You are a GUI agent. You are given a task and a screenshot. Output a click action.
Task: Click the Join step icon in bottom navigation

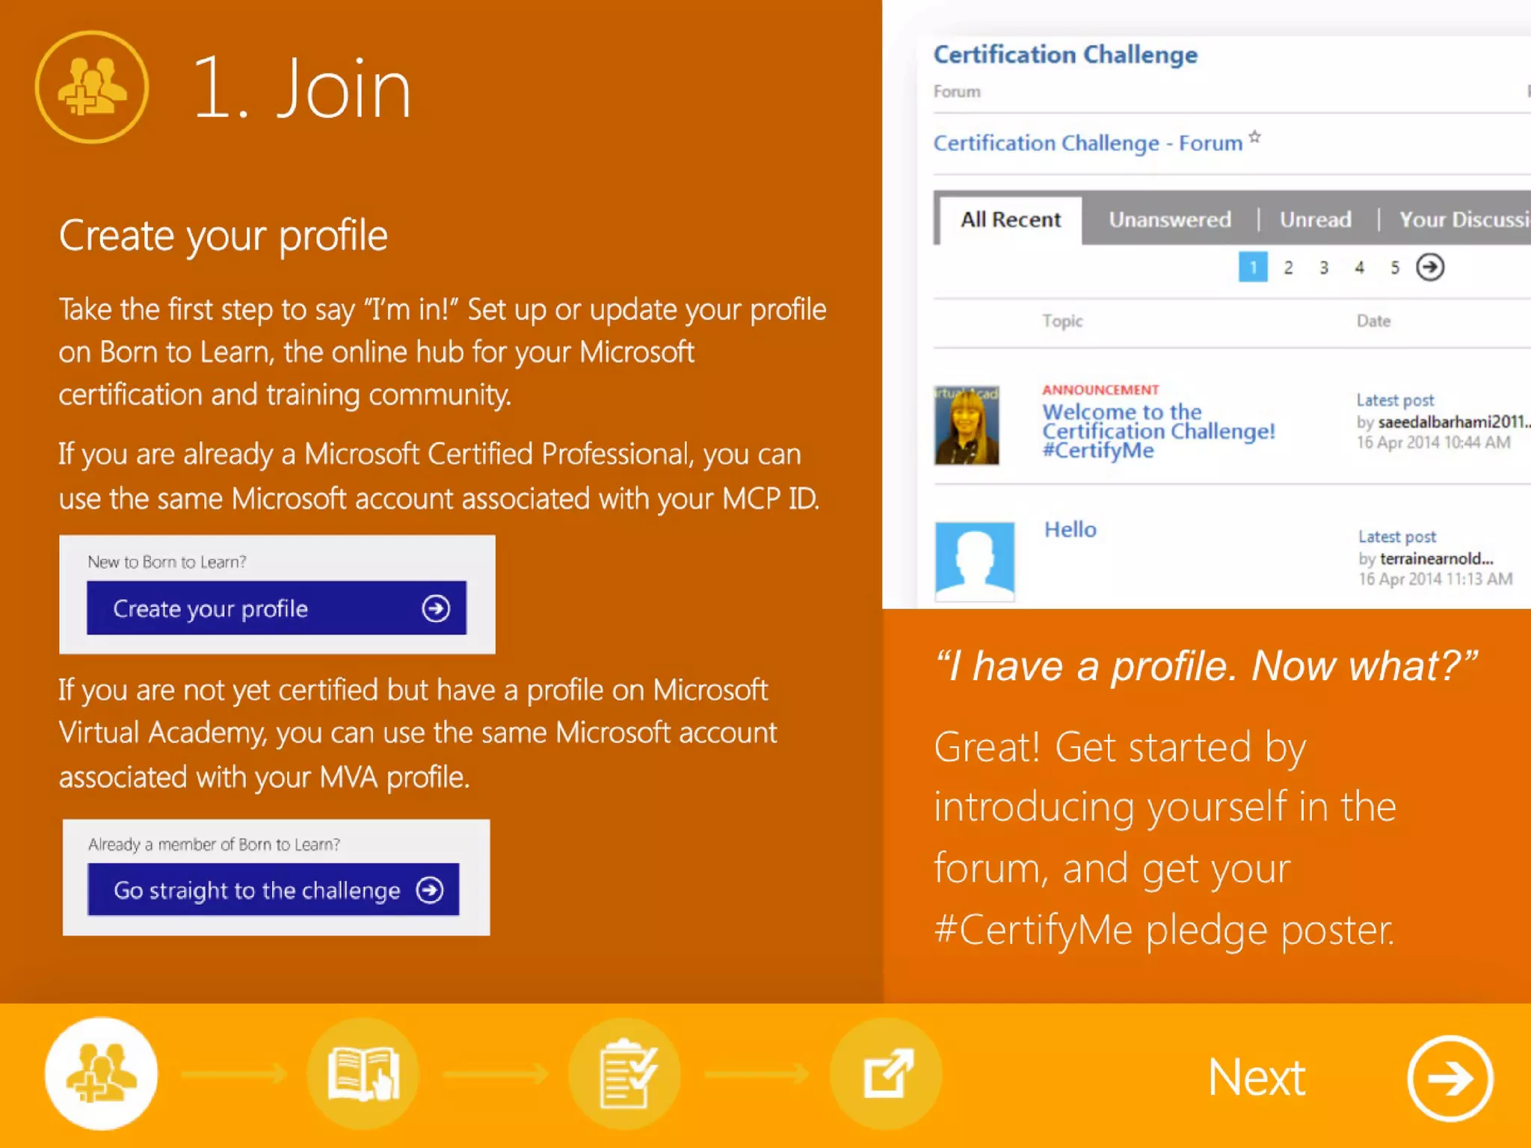click(x=101, y=1073)
